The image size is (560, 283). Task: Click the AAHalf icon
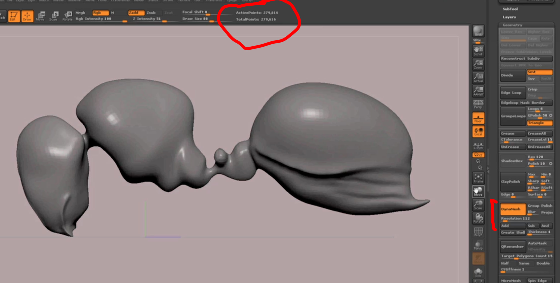click(x=478, y=91)
